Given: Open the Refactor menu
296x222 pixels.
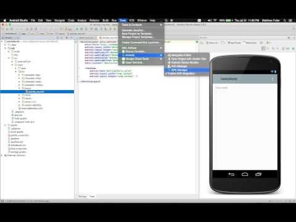Looking at the screenshot, I should coord(94,20).
